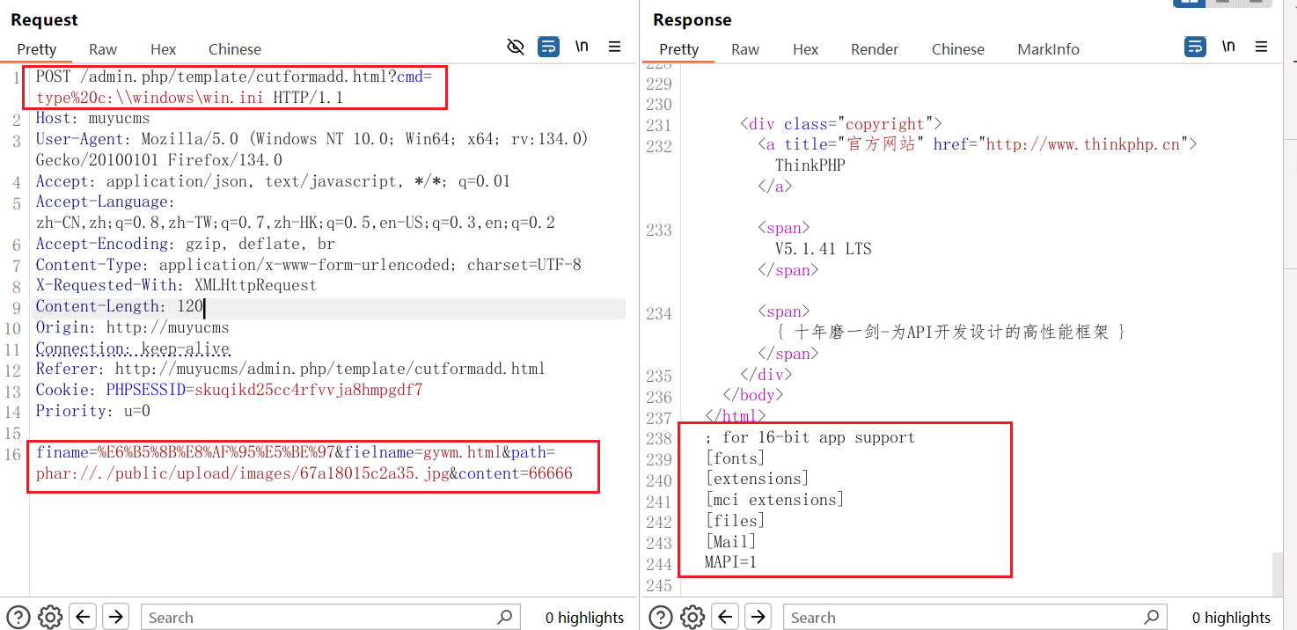The height and width of the screenshot is (630, 1297).
Task: Click "X-Requested-With: XMLHttpRequest" header
Action: pos(176,286)
